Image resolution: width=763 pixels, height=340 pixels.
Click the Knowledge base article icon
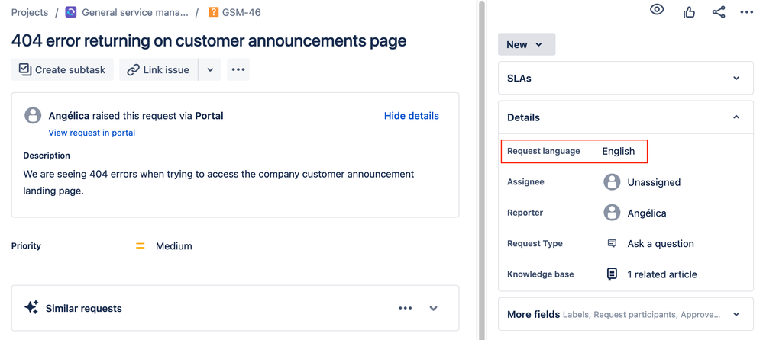pos(612,274)
